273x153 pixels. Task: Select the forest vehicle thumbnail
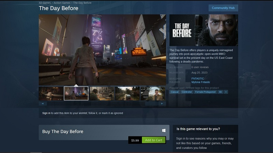127,93
